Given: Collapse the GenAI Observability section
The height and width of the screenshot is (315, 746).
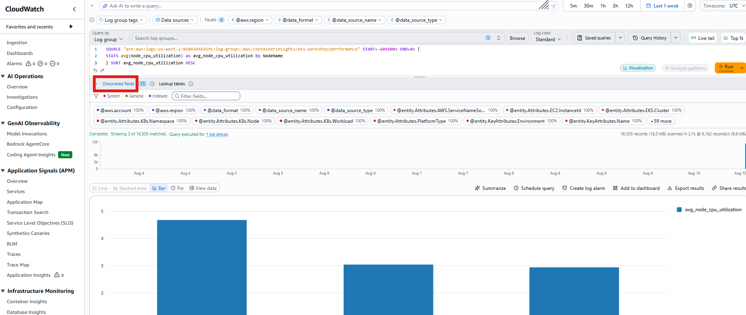Looking at the screenshot, I should 3,123.
